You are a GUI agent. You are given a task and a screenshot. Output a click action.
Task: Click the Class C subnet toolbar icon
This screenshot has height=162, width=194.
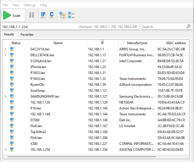coord(52,15)
